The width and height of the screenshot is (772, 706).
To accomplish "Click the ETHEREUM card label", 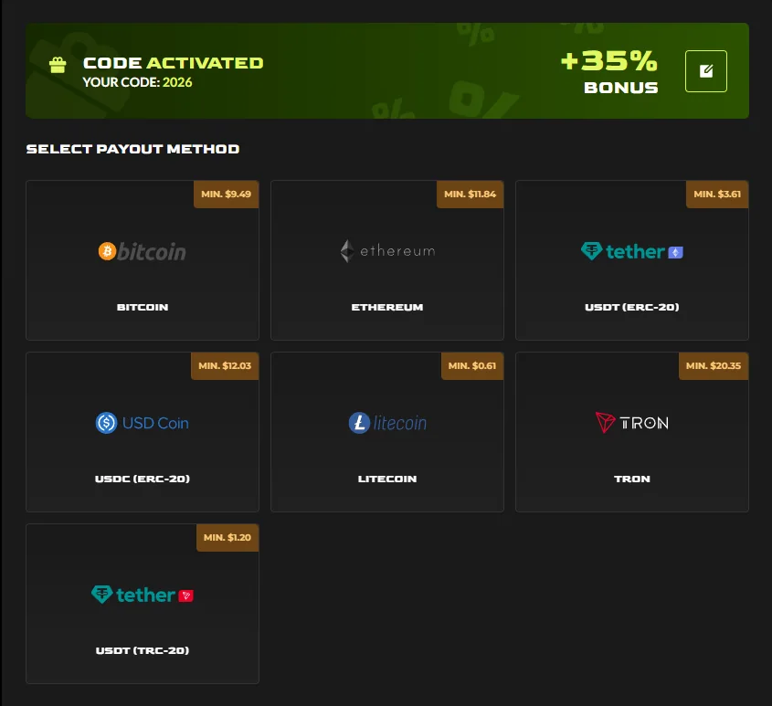I will pyautogui.click(x=387, y=307).
